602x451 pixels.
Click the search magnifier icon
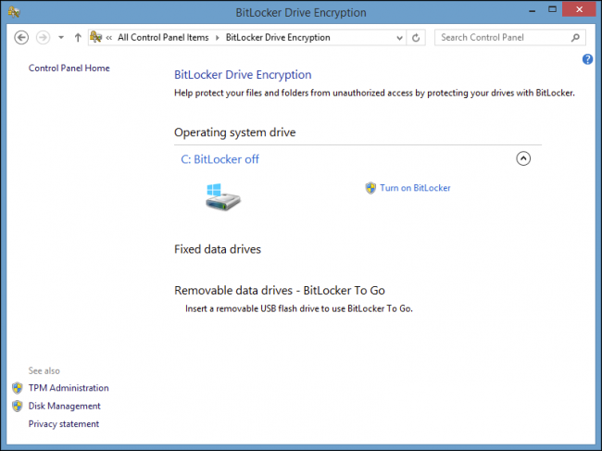[575, 38]
